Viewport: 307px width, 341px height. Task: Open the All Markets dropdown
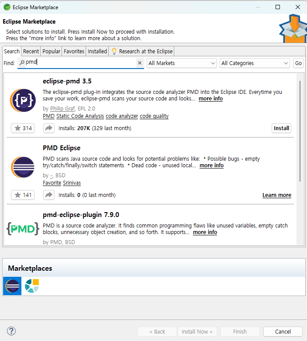(182, 63)
